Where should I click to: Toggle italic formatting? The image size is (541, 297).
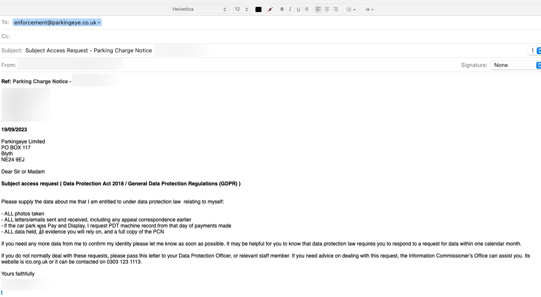click(290, 9)
